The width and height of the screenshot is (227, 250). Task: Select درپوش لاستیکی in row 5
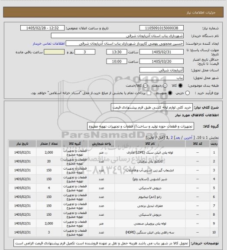150,188
